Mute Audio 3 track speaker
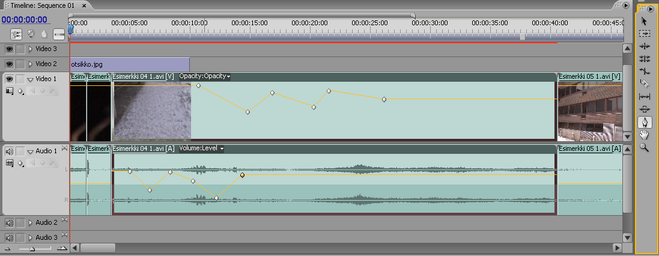Image resolution: width=659 pixels, height=256 pixels. tap(9, 237)
